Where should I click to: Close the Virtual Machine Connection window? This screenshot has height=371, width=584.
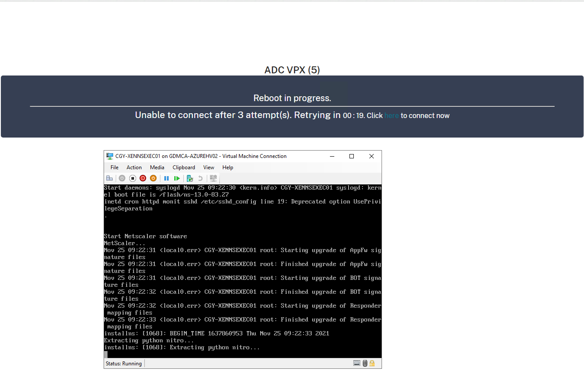372,156
